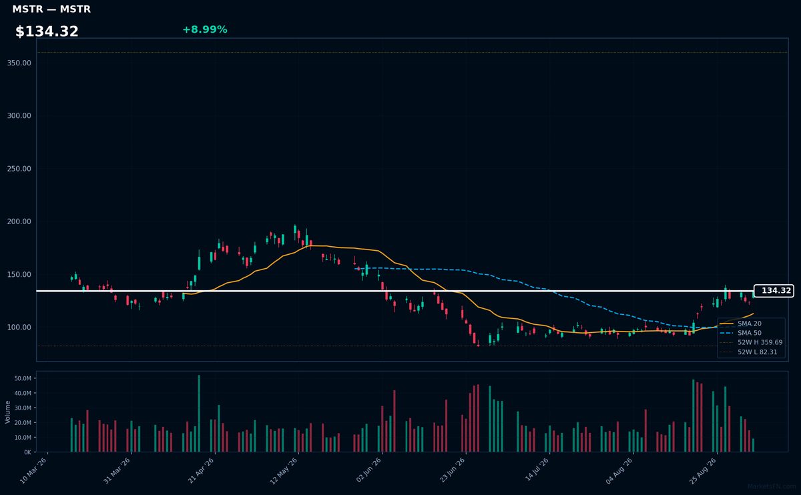Click the 100.00 price axis label

point(19,328)
